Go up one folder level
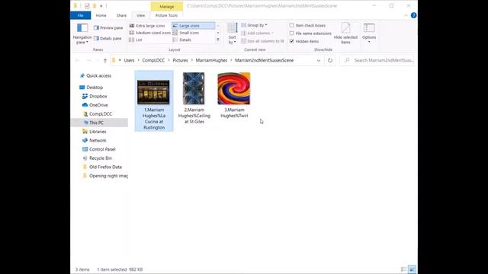Image resolution: width=488 pixels, height=274 pixels. 105,61
